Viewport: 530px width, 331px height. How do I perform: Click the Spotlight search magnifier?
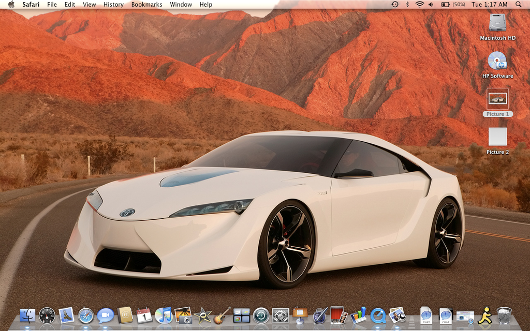pos(519,4)
